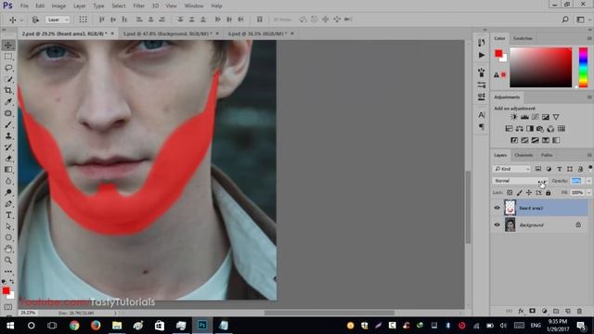Select the Path Selection tool
Screen dimensions: 594x334
point(8,226)
